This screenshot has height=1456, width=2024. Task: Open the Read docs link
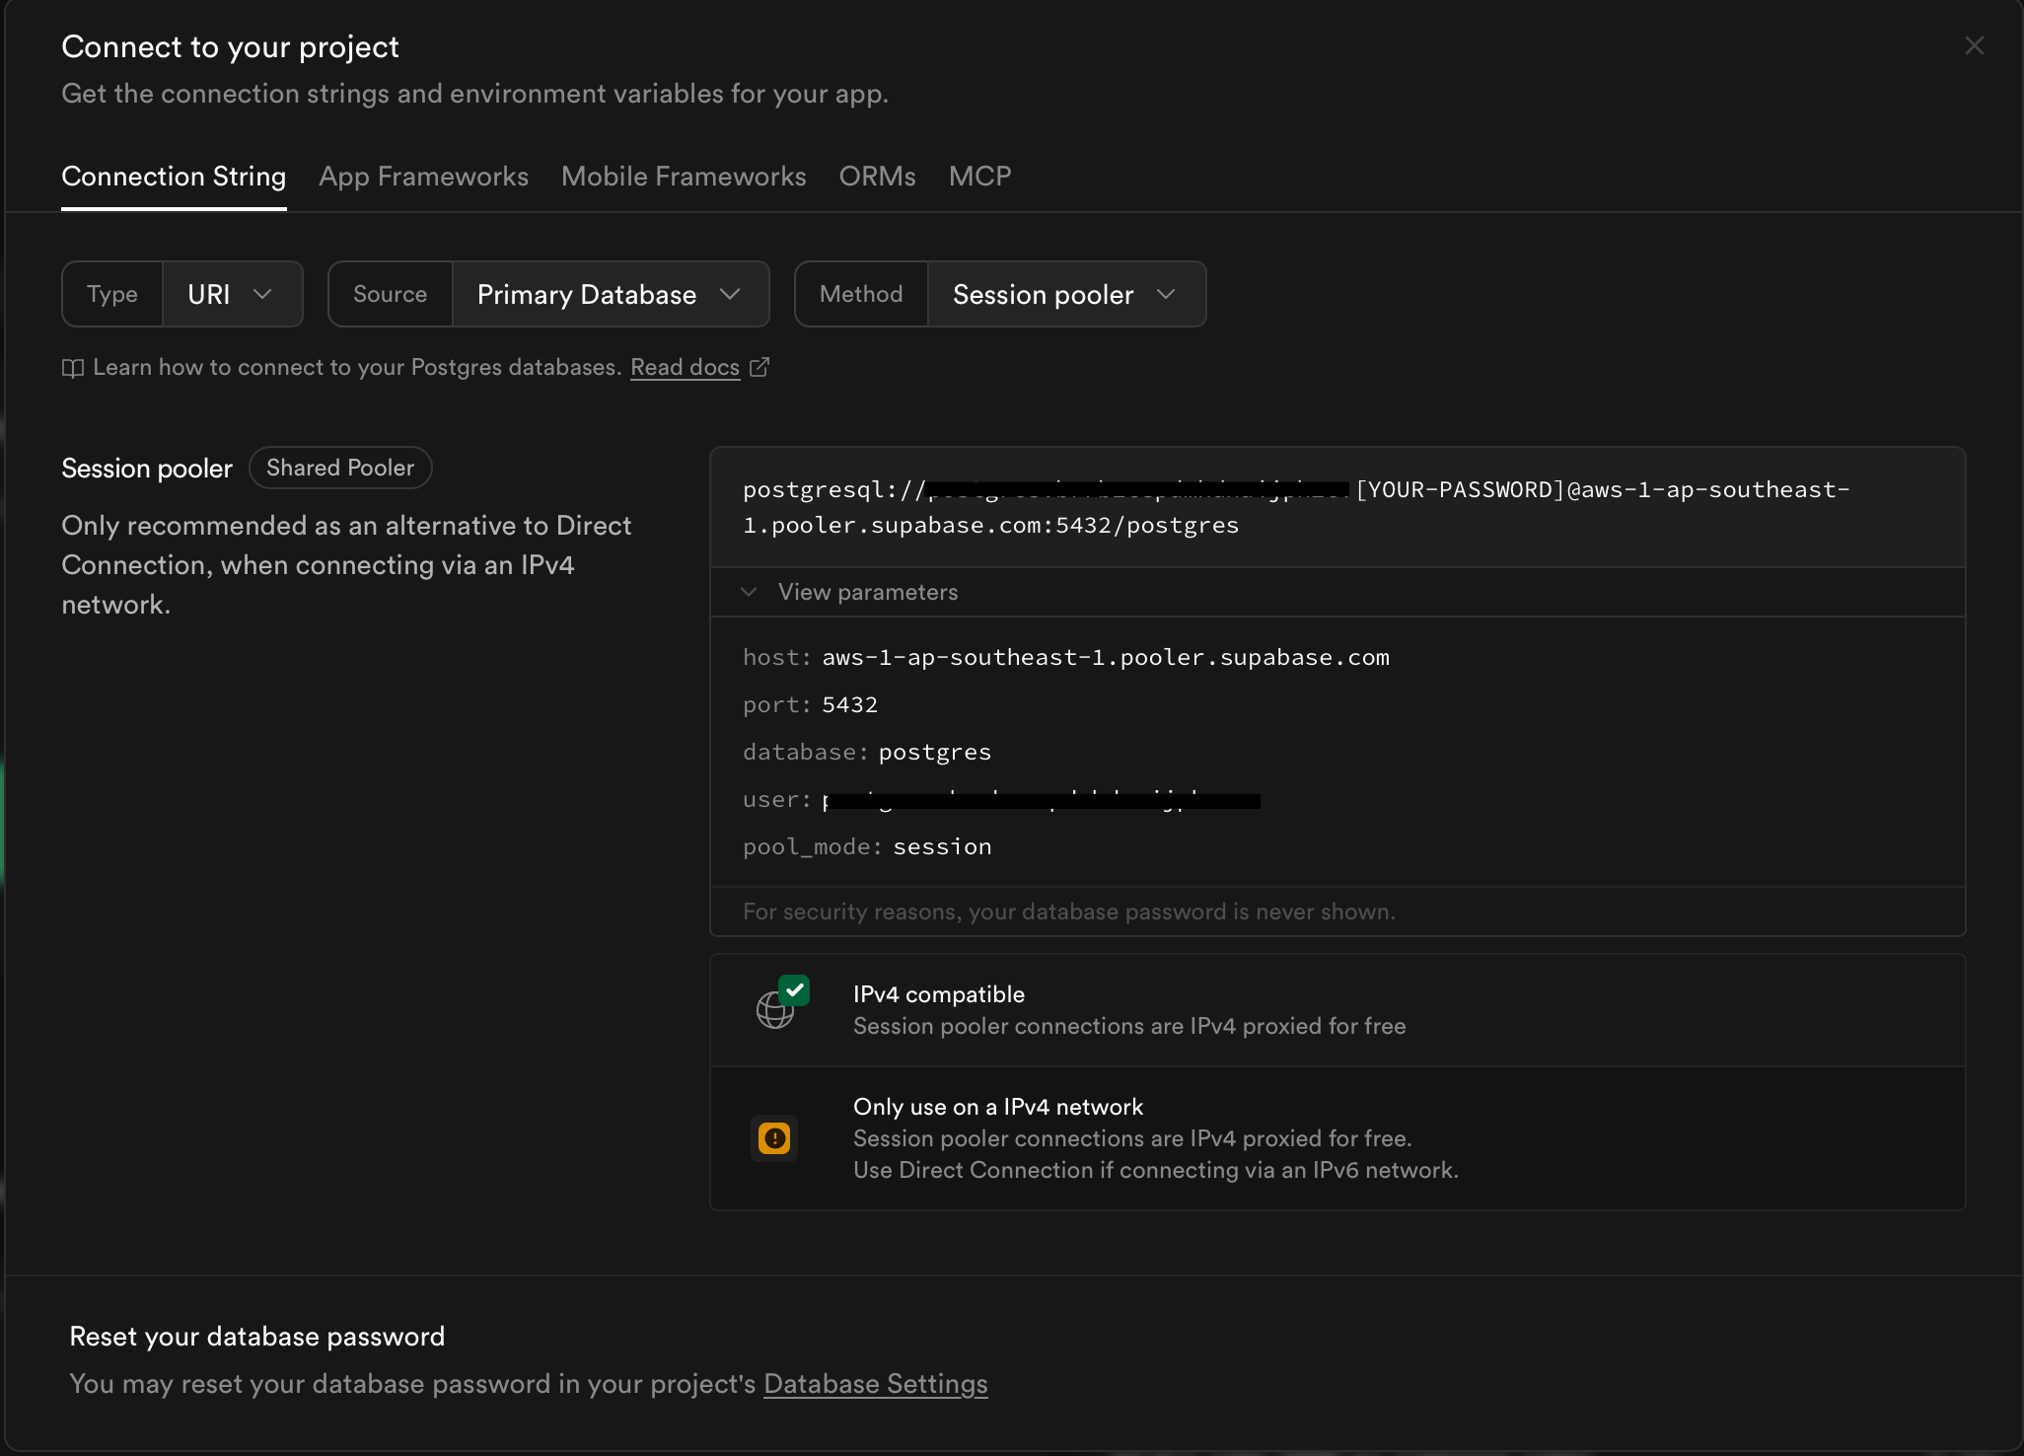[x=685, y=367]
